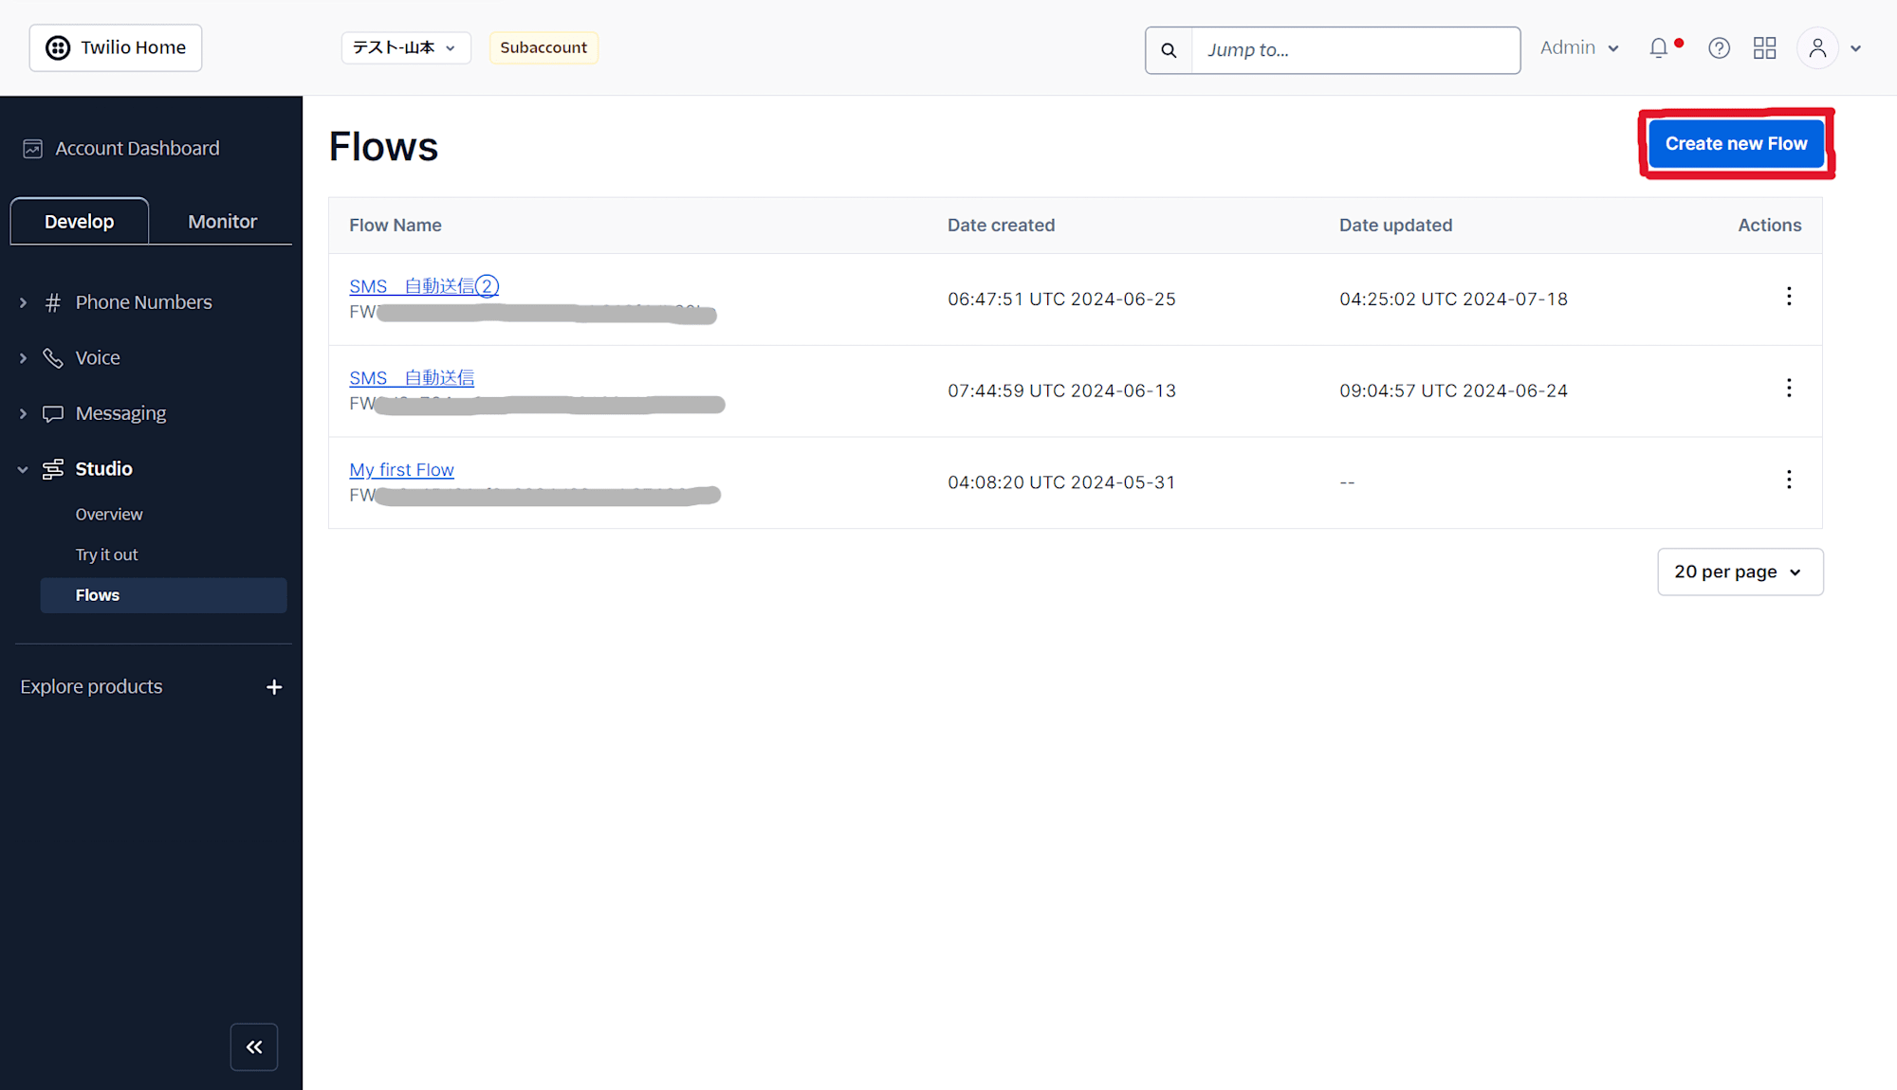Image resolution: width=1897 pixels, height=1090 pixels.
Task: Open SMS 自動送信 flow link
Action: (412, 377)
